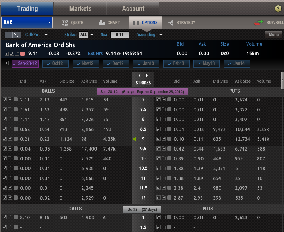The image size is (284, 232).
Task: Click the plus icon after arrows in BAC quote row
Action: point(17,54)
